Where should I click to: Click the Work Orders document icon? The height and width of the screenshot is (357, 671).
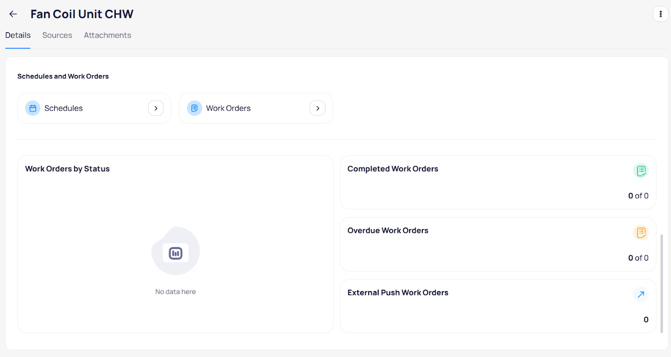pos(195,108)
